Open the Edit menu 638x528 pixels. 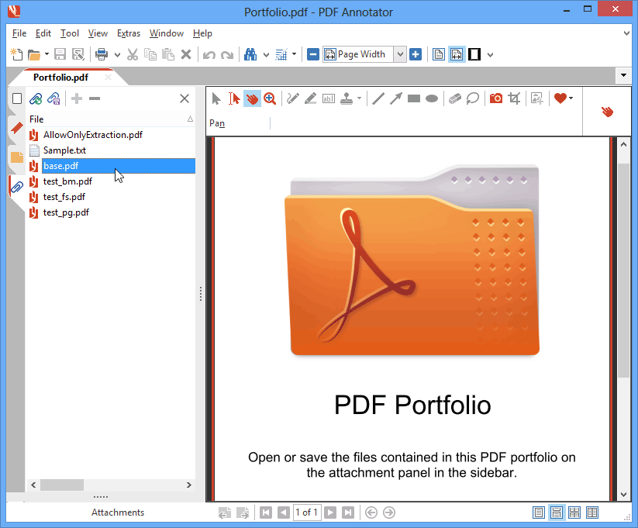coord(43,33)
